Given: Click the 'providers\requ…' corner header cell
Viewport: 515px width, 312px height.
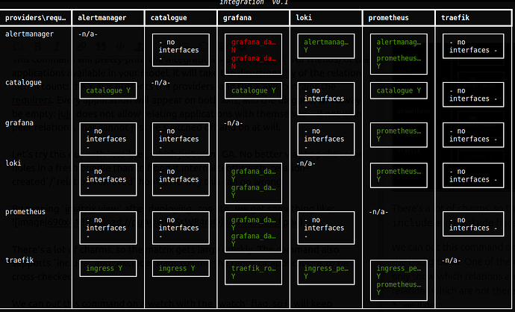Looking at the screenshot, I should [x=36, y=18].
